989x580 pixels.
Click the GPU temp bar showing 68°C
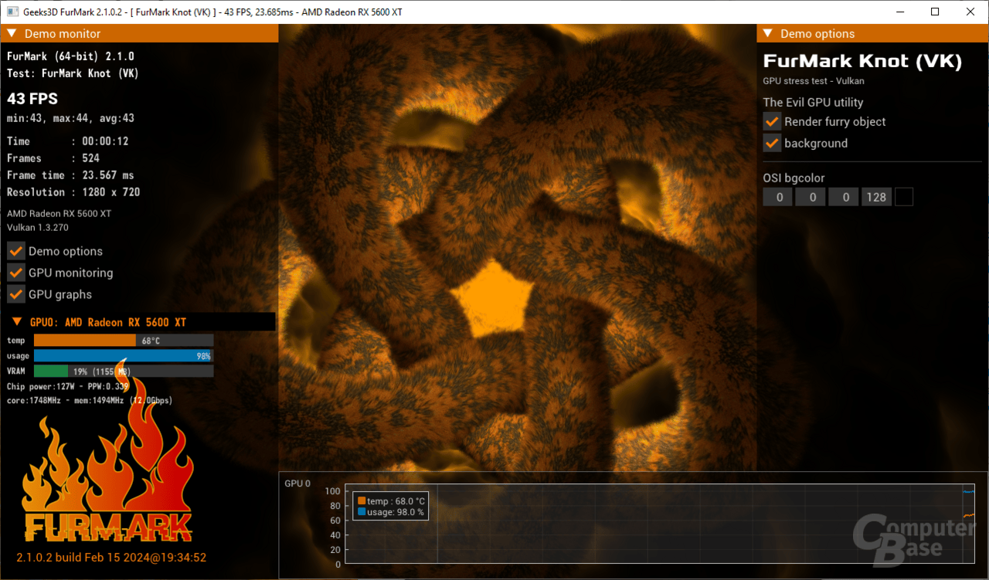click(124, 341)
